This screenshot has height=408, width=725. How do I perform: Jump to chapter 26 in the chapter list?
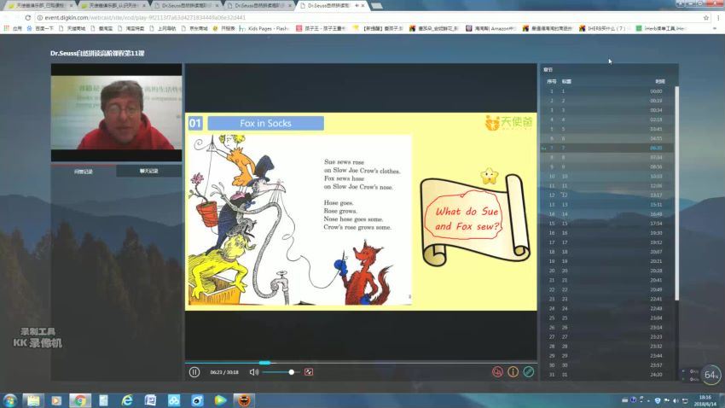click(x=606, y=327)
